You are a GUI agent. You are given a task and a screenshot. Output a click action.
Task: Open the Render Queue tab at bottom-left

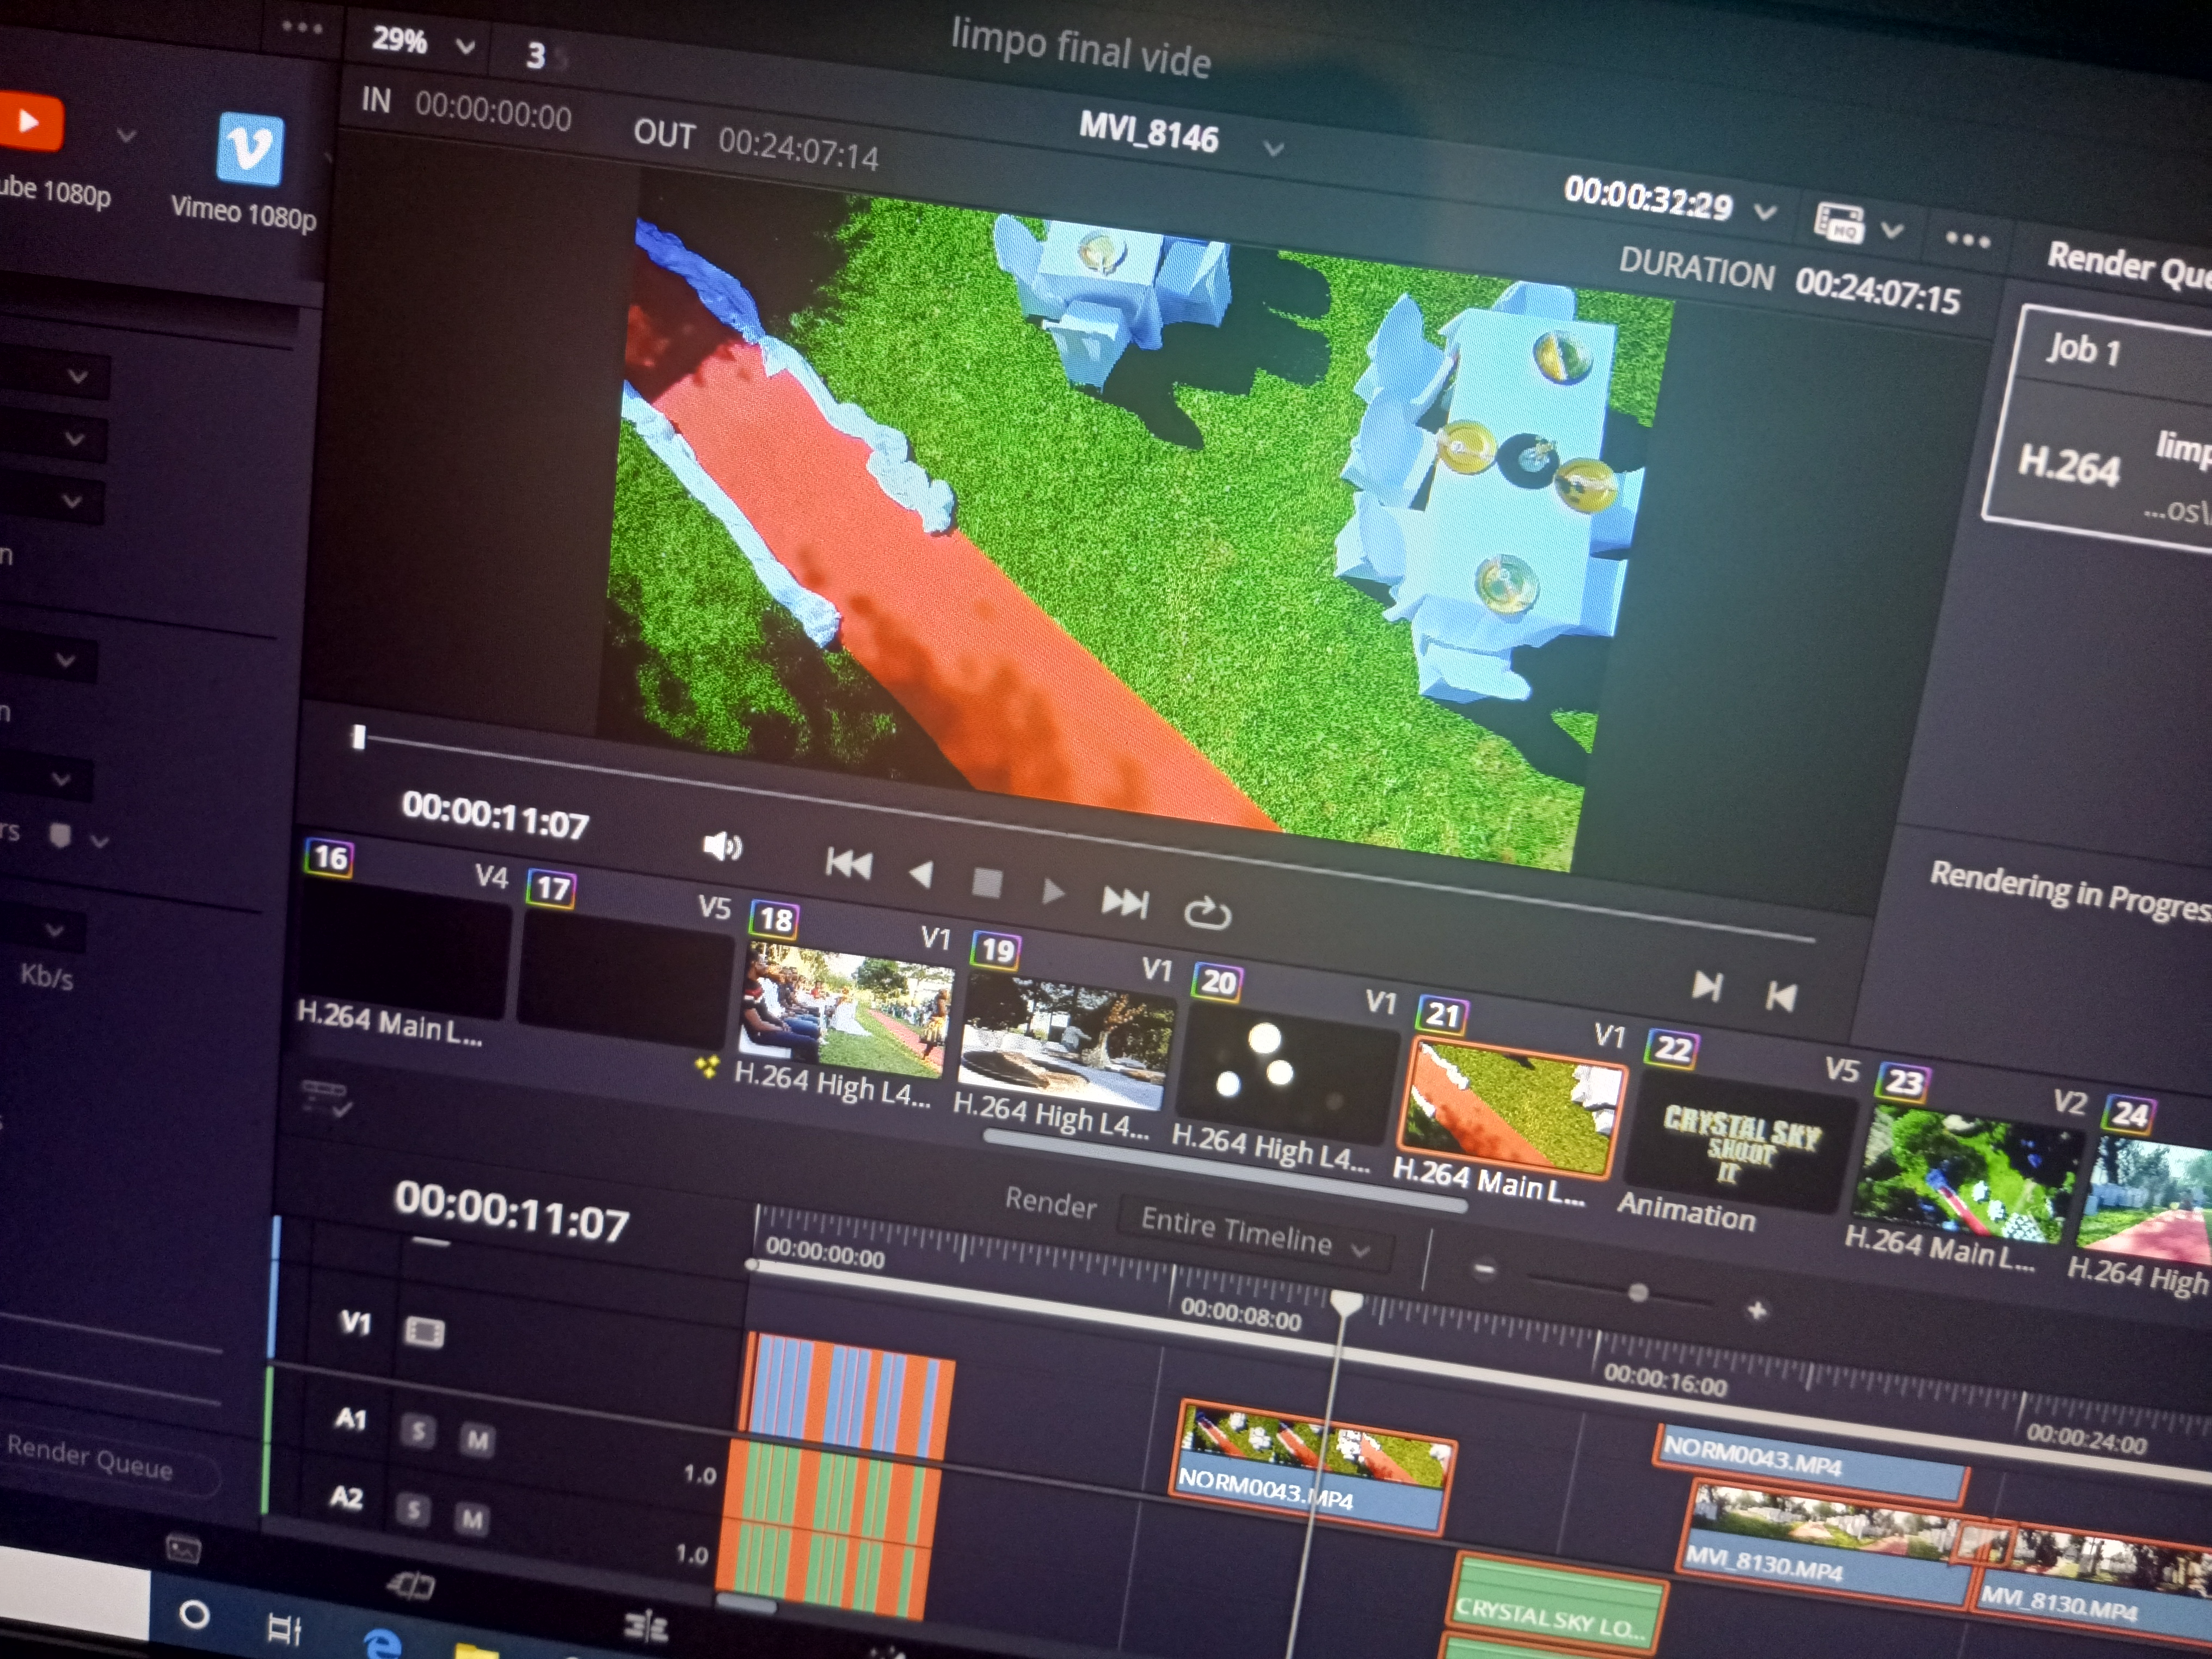[x=90, y=1460]
